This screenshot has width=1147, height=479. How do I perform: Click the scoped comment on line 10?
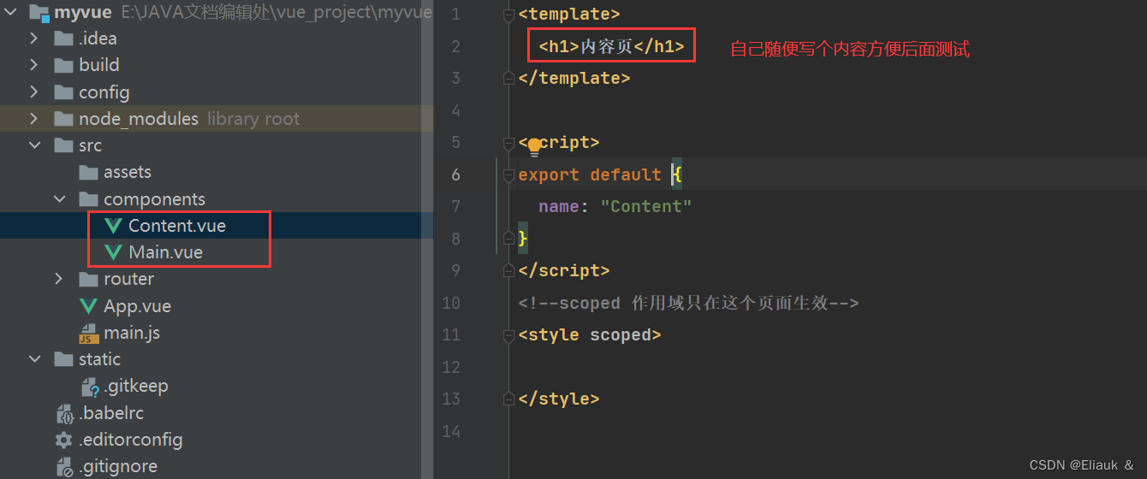(x=688, y=303)
